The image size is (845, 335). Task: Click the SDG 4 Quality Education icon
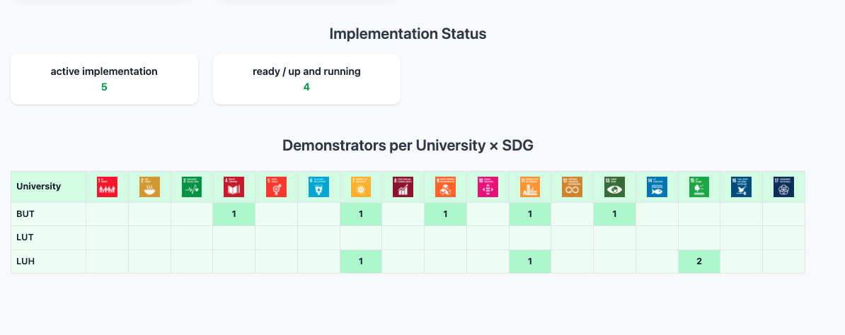pyautogui.click(x=234, y=187)
